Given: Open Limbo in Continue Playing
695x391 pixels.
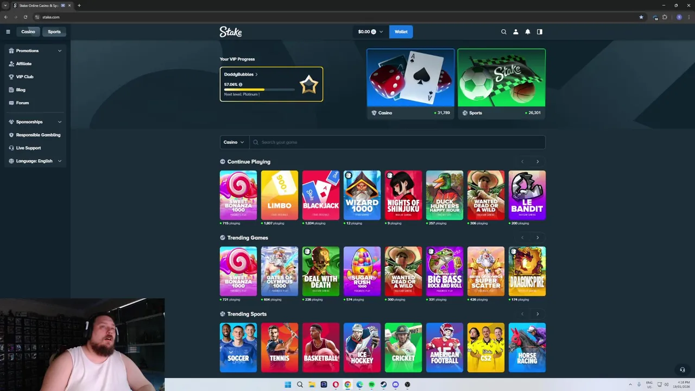Looking at the screenshot, I should coord(280,195).
